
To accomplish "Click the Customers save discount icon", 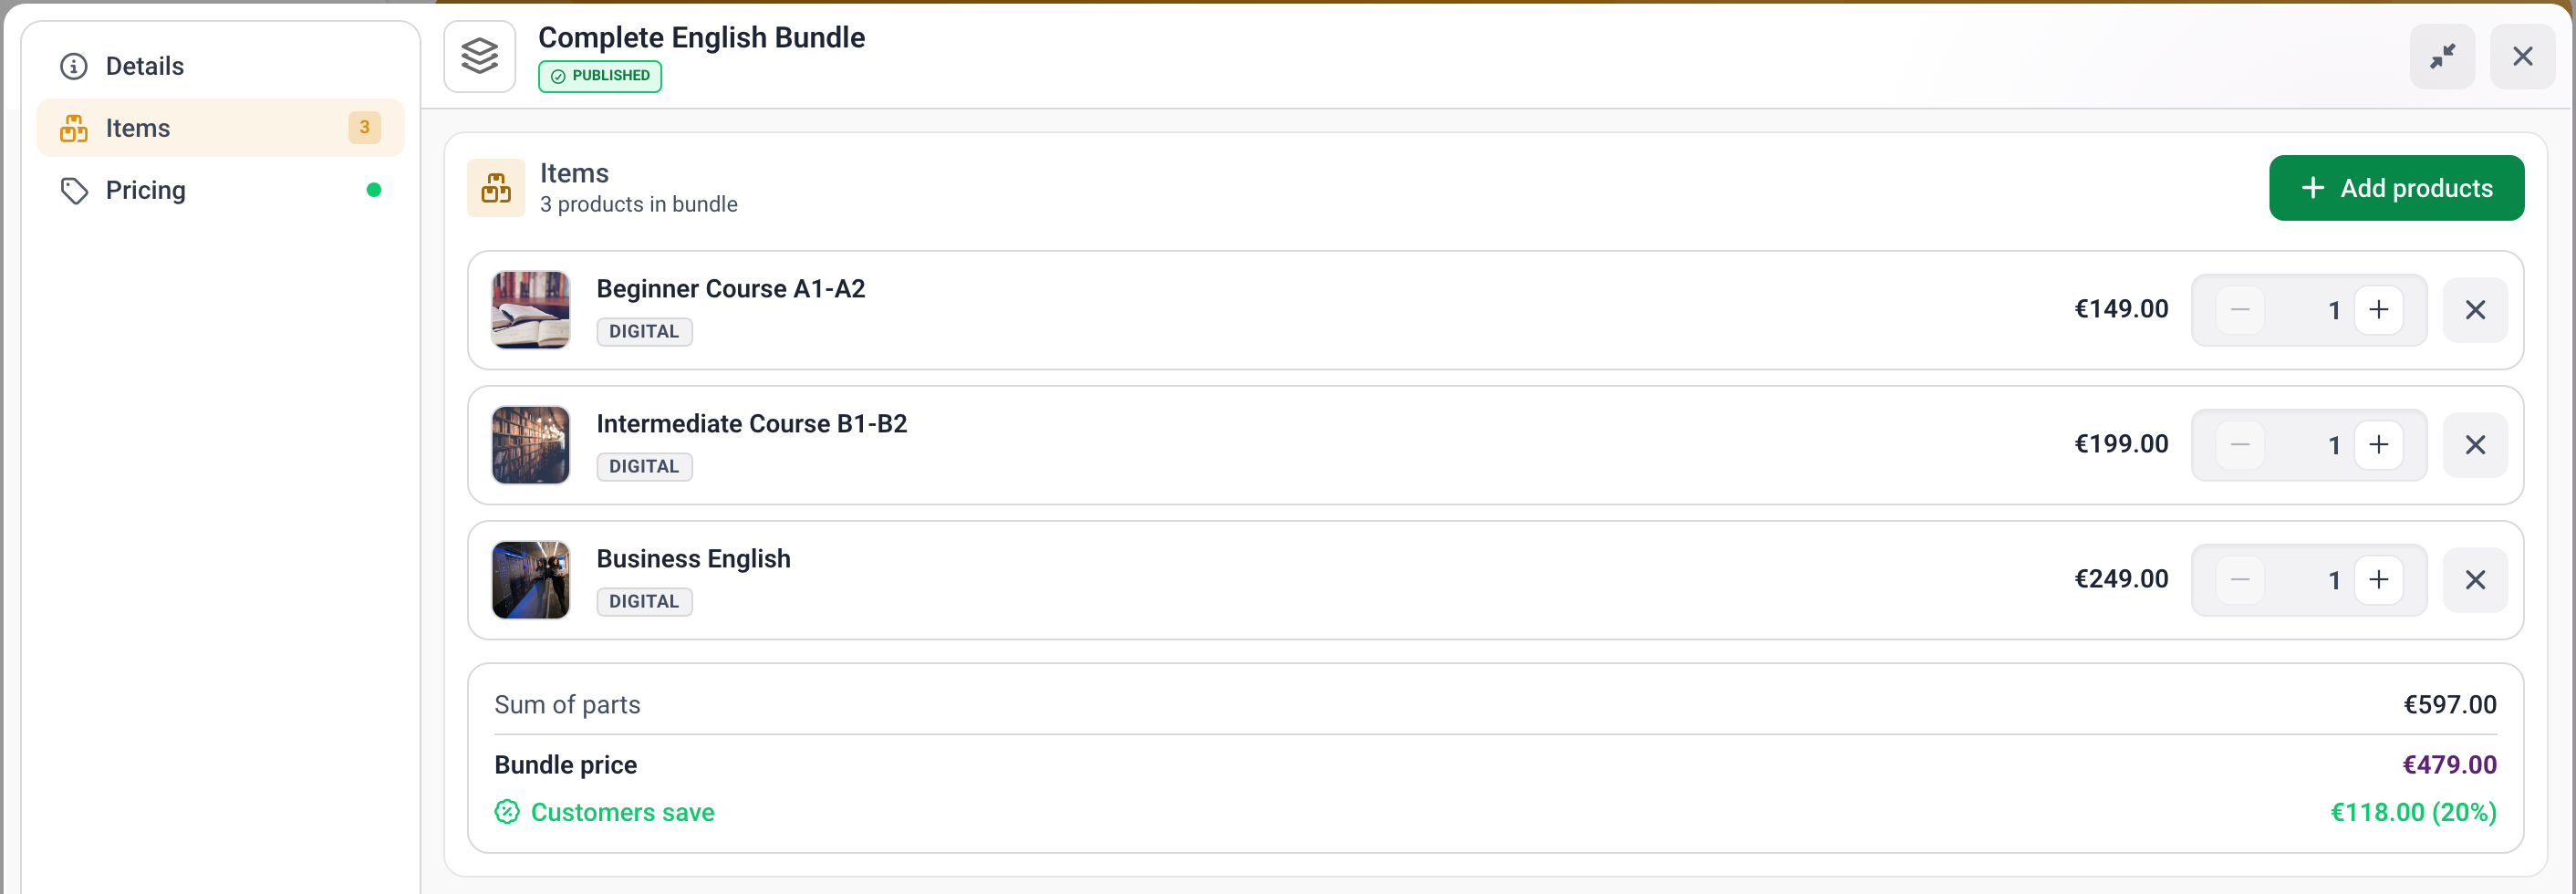I will (507, 812).
